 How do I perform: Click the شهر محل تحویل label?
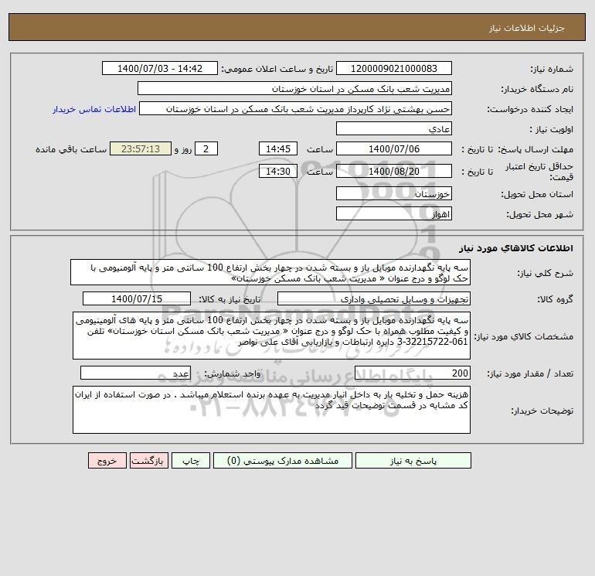coord(540,214)
